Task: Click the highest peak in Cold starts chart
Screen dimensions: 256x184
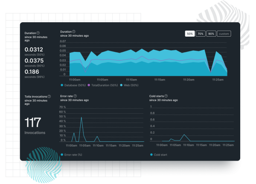Action: click(184, 135)
